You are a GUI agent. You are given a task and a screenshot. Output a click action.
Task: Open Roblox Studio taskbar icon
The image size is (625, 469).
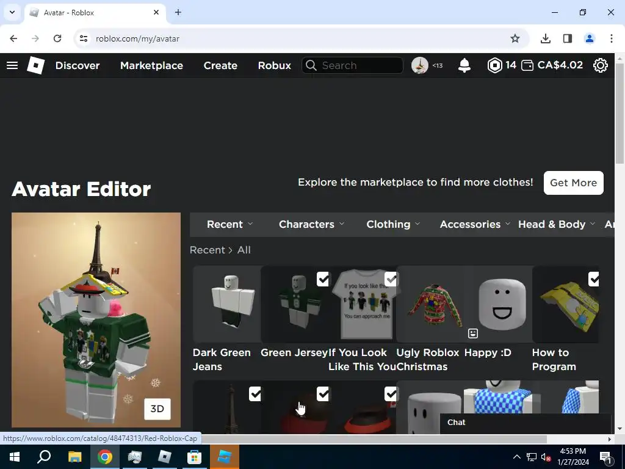[225, 457]
